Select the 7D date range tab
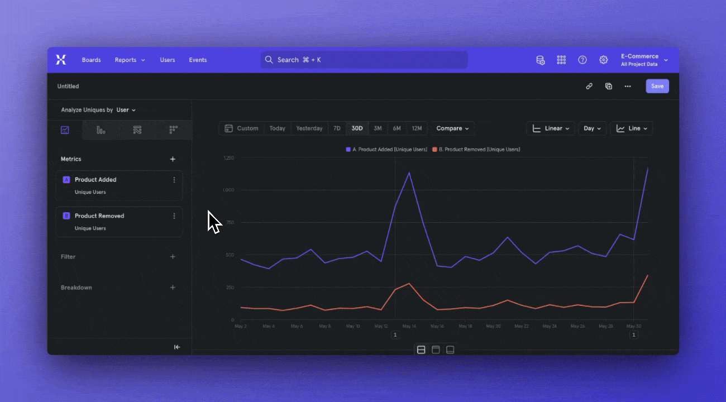This screenshot has height=402, width=726. 337,128
